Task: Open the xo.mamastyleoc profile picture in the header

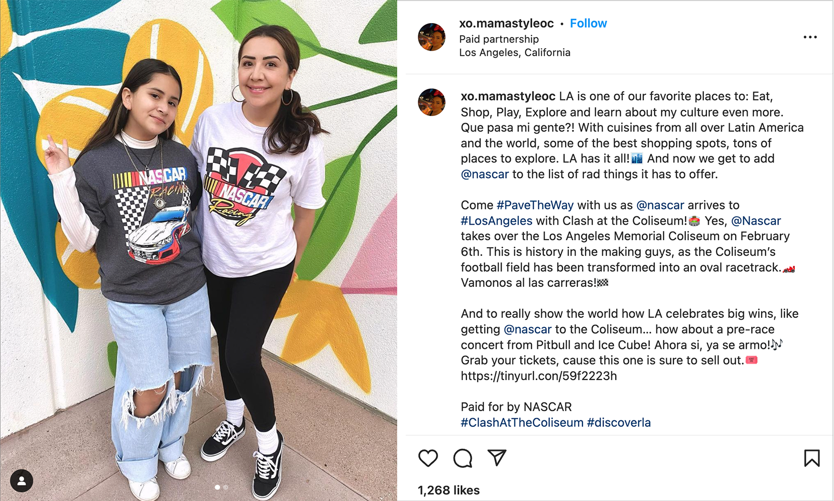Action: pyautogui.click(x=432, y=37)
